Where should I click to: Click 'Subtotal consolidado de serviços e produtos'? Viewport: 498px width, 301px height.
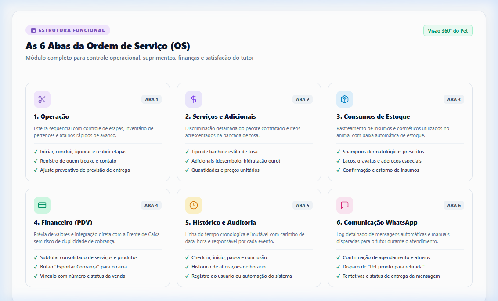pos(89,258)
